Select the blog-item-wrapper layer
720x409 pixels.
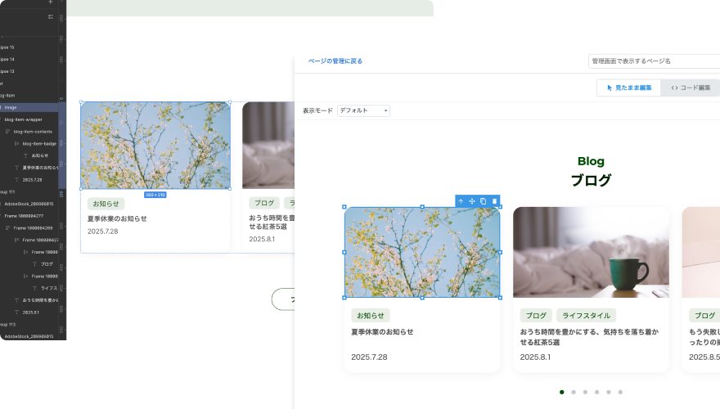click(23, 119)
